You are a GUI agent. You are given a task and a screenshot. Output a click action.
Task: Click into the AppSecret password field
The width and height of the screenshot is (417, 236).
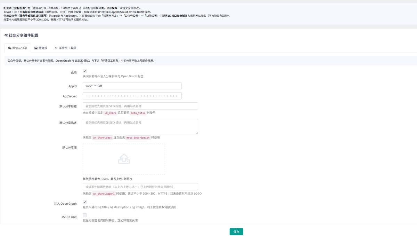coord(132,96)
